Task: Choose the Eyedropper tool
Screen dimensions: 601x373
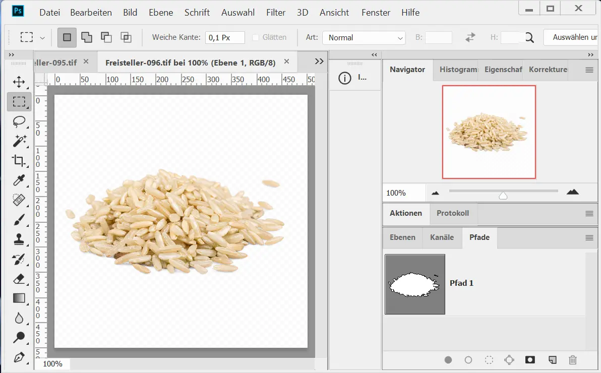Action: coord(19,180)
